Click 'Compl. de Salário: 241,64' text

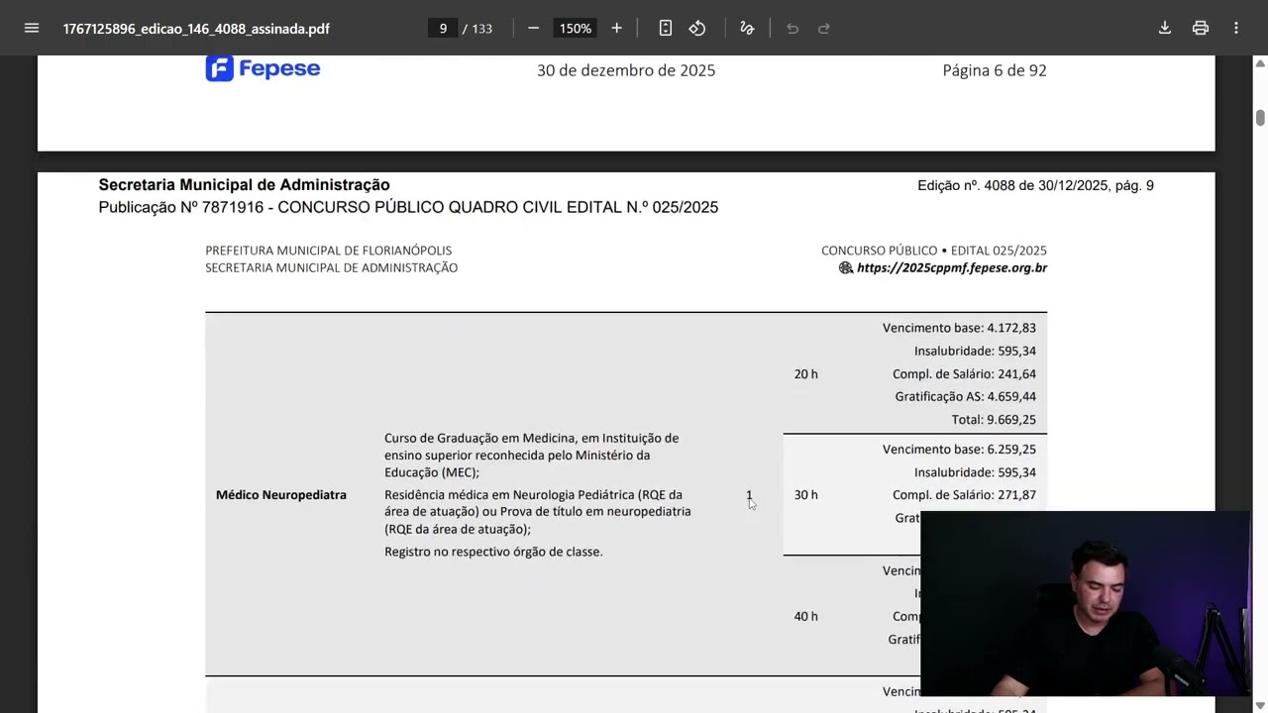point(964,374)
